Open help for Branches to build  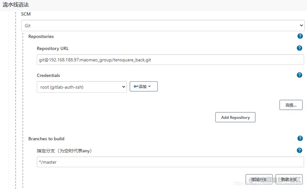point(300,138)
